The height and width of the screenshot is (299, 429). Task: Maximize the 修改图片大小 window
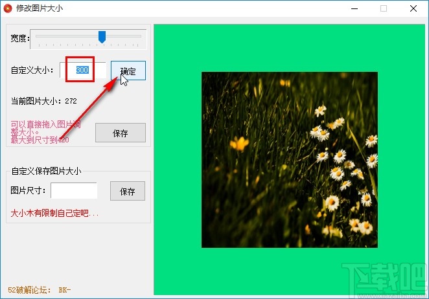(384, 8)
